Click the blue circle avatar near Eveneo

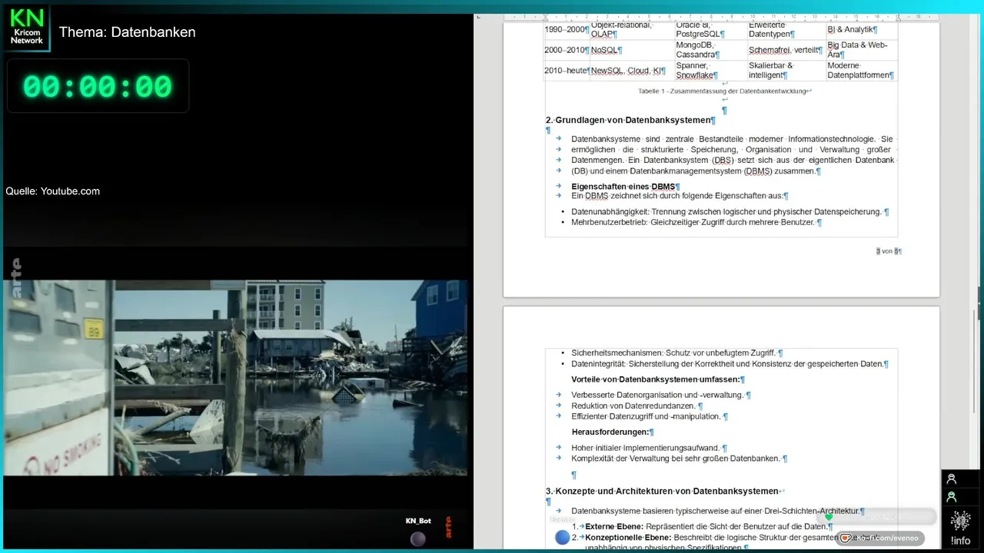click(562, 538)
